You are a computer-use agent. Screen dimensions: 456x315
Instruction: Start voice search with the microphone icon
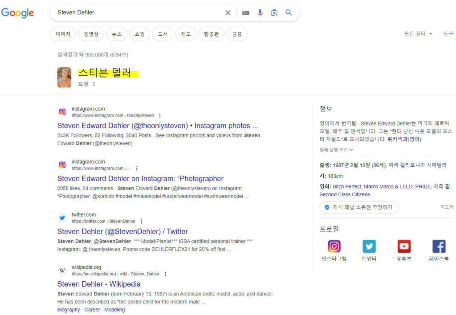tap(260, 12)
